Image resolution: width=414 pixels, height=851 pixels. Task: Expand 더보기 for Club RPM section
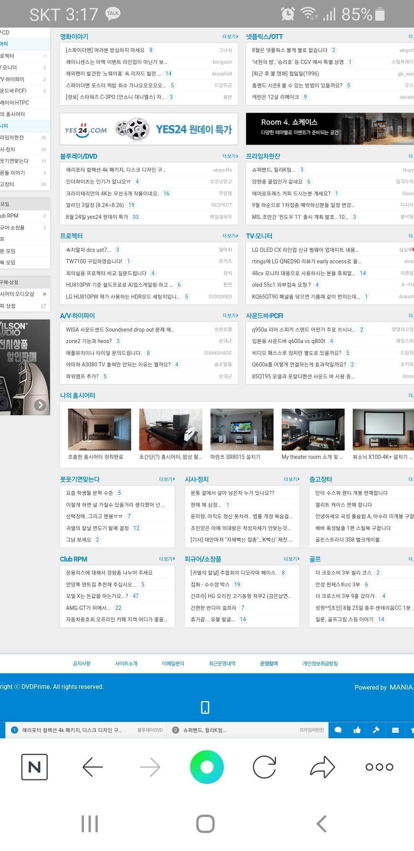pos(167,559)
